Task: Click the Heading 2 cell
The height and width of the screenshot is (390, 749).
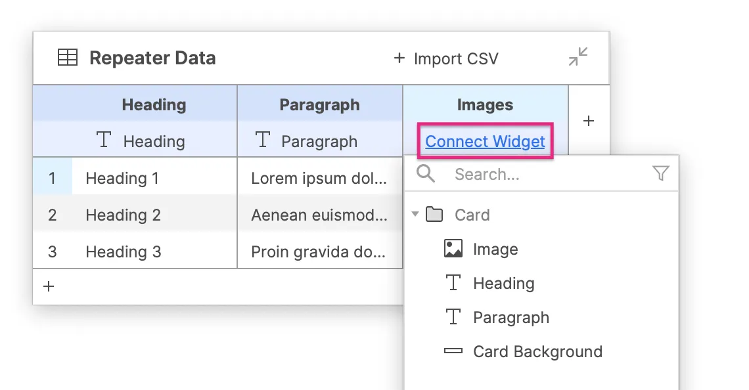Action: [x=123, y=215]
